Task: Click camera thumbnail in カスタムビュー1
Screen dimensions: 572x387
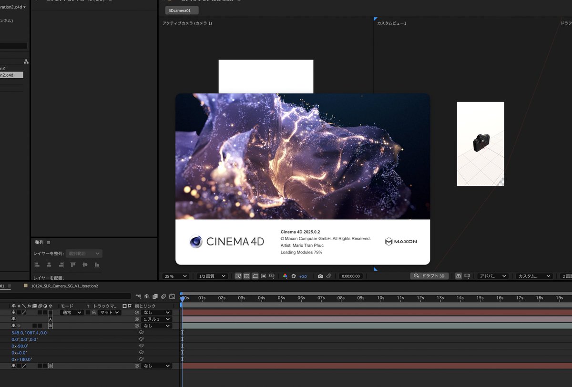Action: click(x=480, y=143)
